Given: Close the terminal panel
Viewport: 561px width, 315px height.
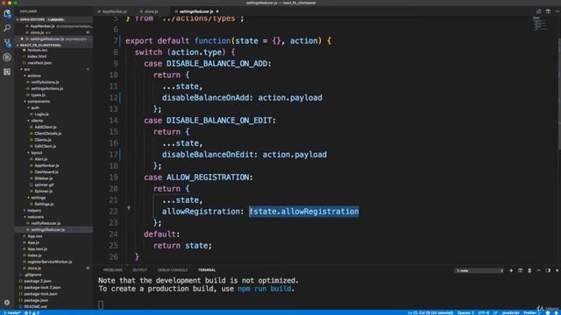Looking at the screenshot, I should click(557, 270).
